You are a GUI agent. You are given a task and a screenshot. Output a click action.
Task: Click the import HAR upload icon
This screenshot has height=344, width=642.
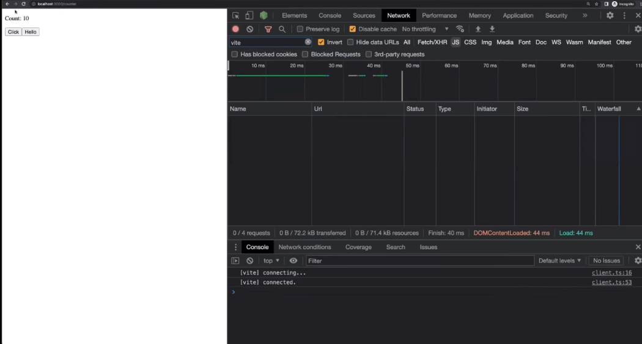tap(478, 29)
